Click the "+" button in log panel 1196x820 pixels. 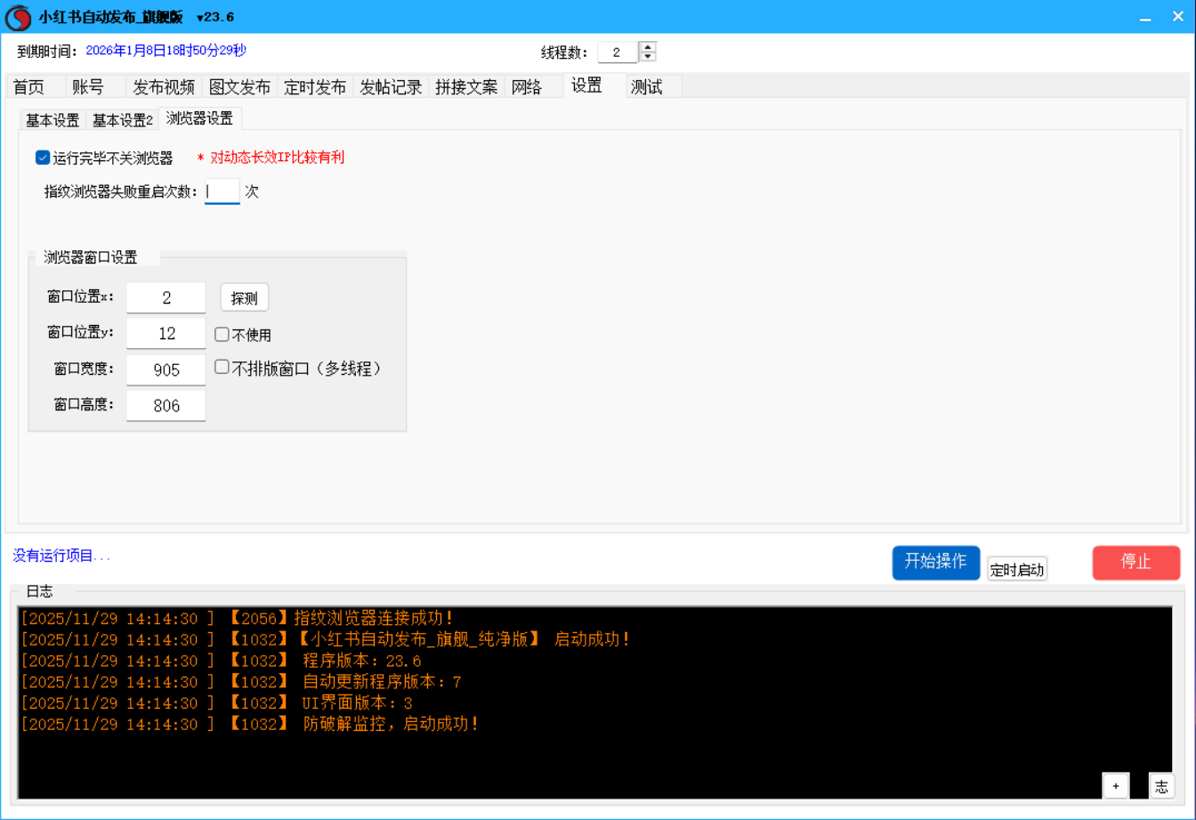(x=1115, y=785)
